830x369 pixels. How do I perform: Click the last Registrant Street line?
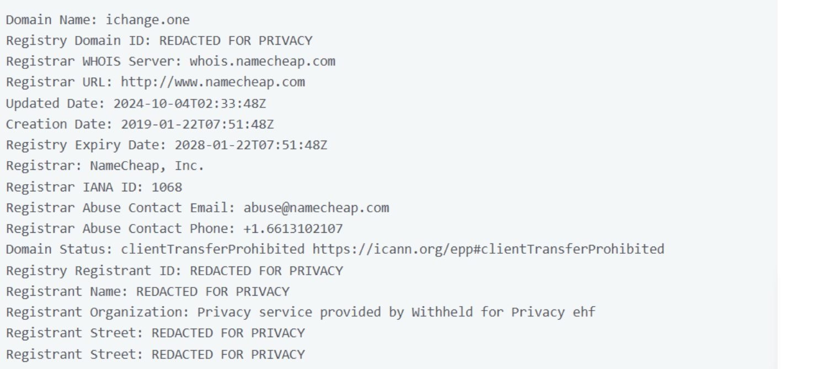coord(155,355)
